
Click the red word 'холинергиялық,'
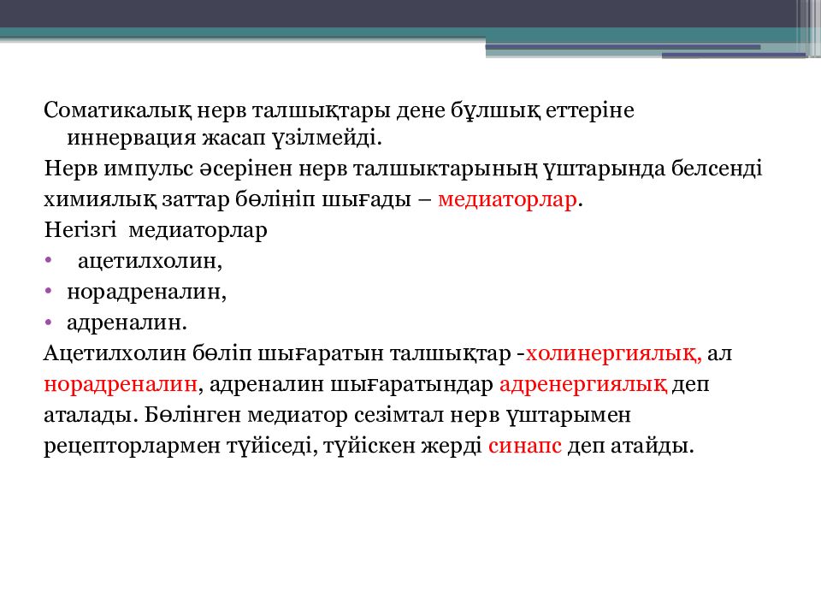(x=614, y=353)
